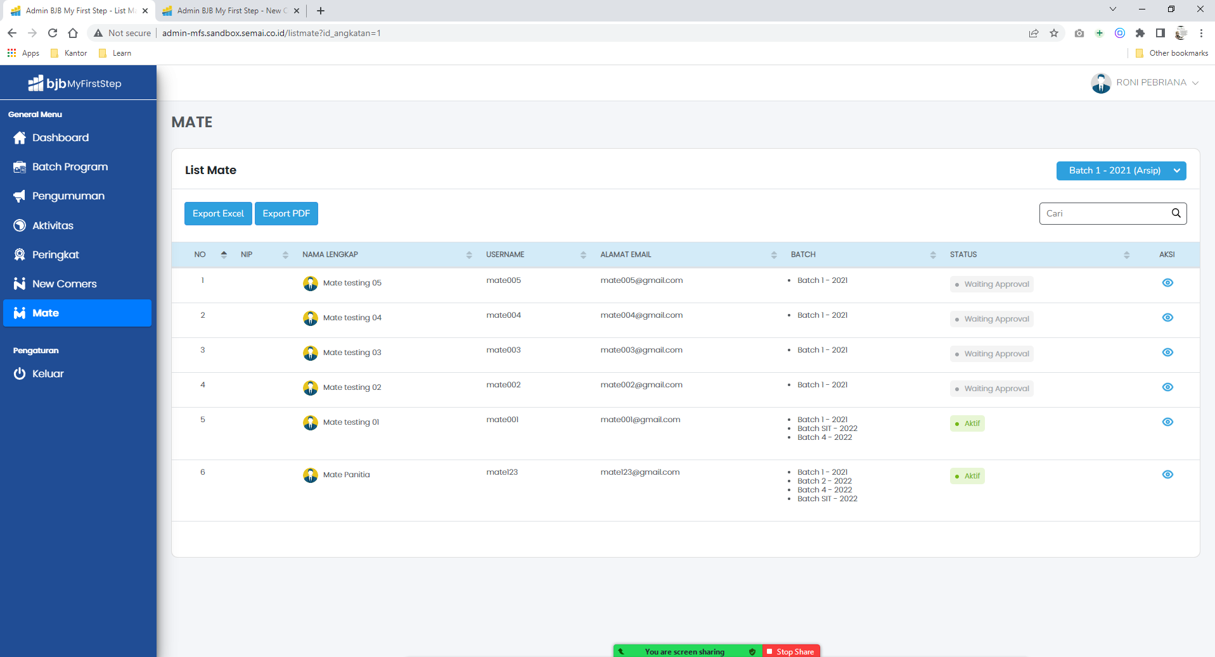
Task: Click the Cari search input field
Action: click(x=1104, y=213)
